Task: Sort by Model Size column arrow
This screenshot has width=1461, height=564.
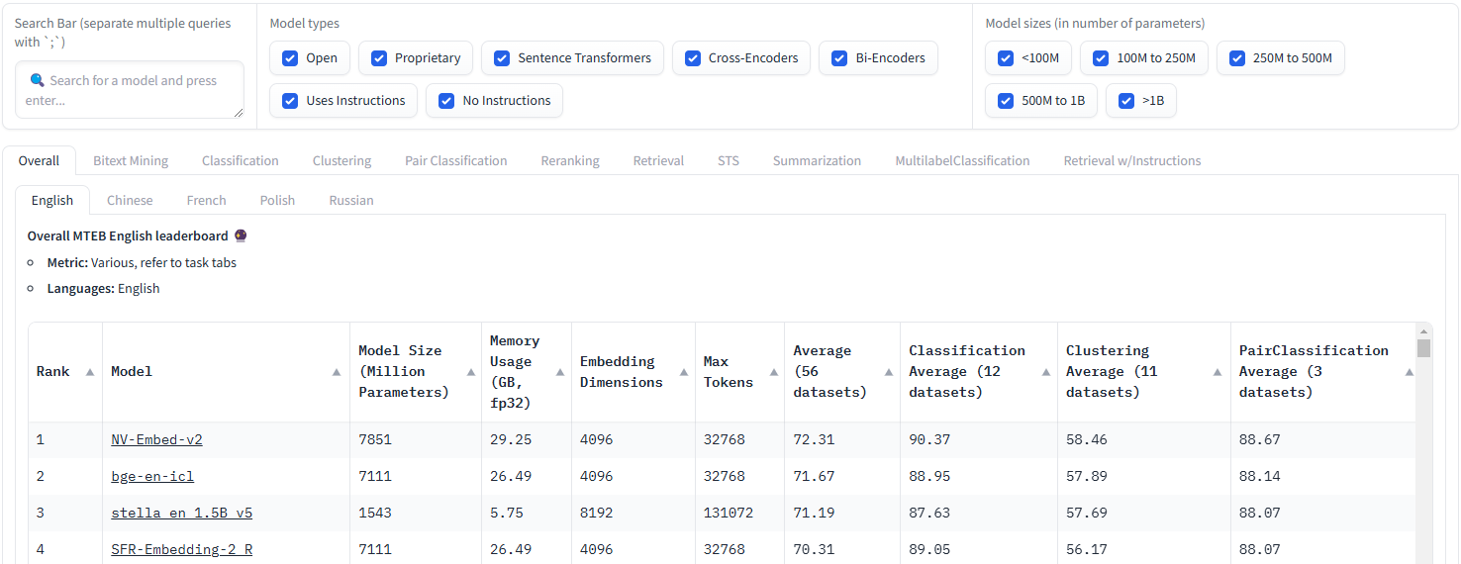Action: tap(470, 372)
